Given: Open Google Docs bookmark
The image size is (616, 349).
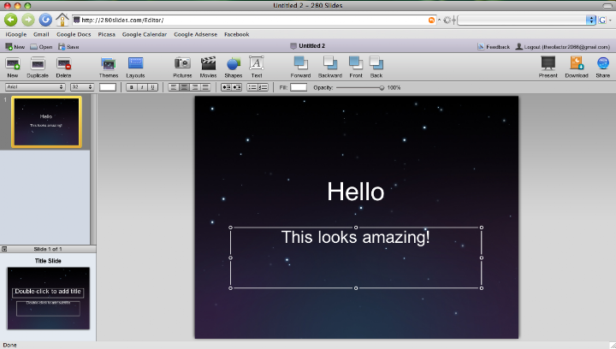Looking at the screenshot, I should click(74, 34).
